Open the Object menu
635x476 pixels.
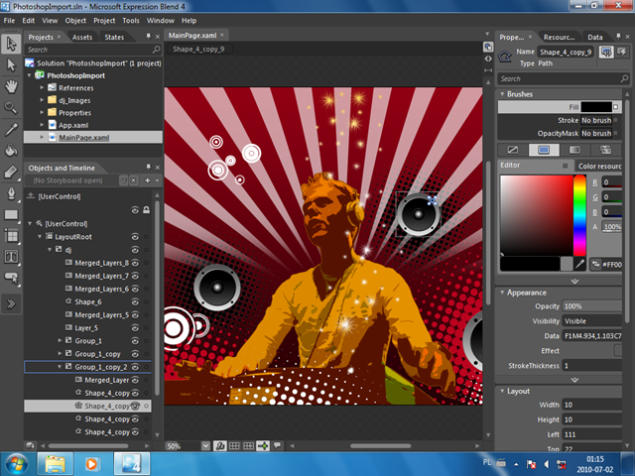click(x=75, y=21)
